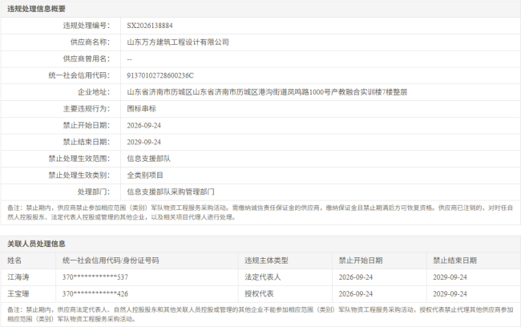Click the 统一社会信用代码 row label
Screen dimensions: 521x327
(x=79, y=75)
